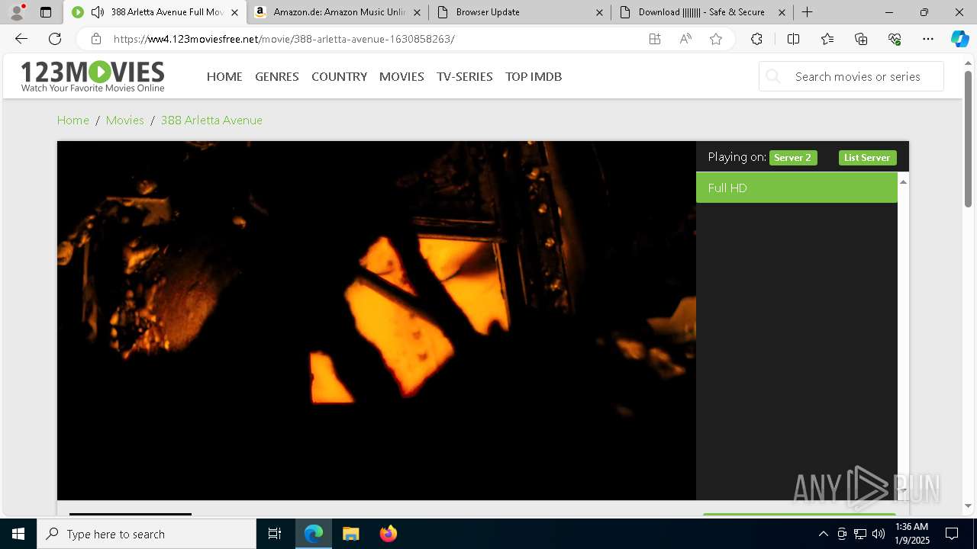This screenshot has height=549, width=977.
Task: Open the notification center
Action: pyautogui.click(x=952, y=534)
